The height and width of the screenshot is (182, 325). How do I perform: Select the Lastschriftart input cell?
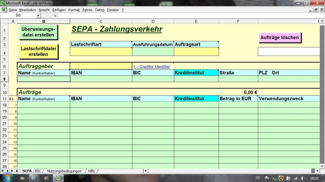pos(100,51)
